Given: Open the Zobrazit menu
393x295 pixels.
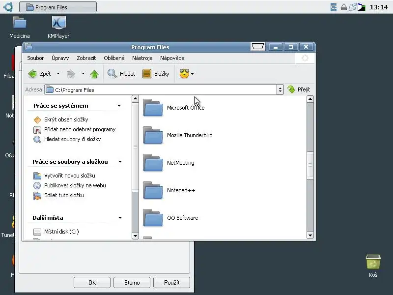Looking at the screenshot, I should (86, 58).
